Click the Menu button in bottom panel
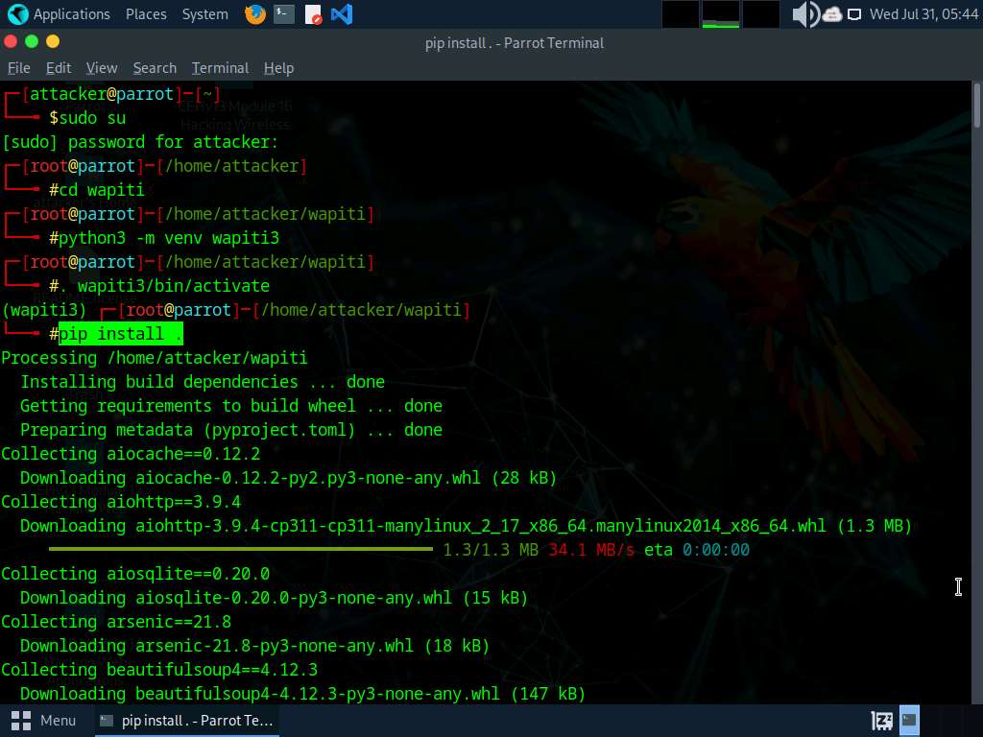 coord(44,720)
